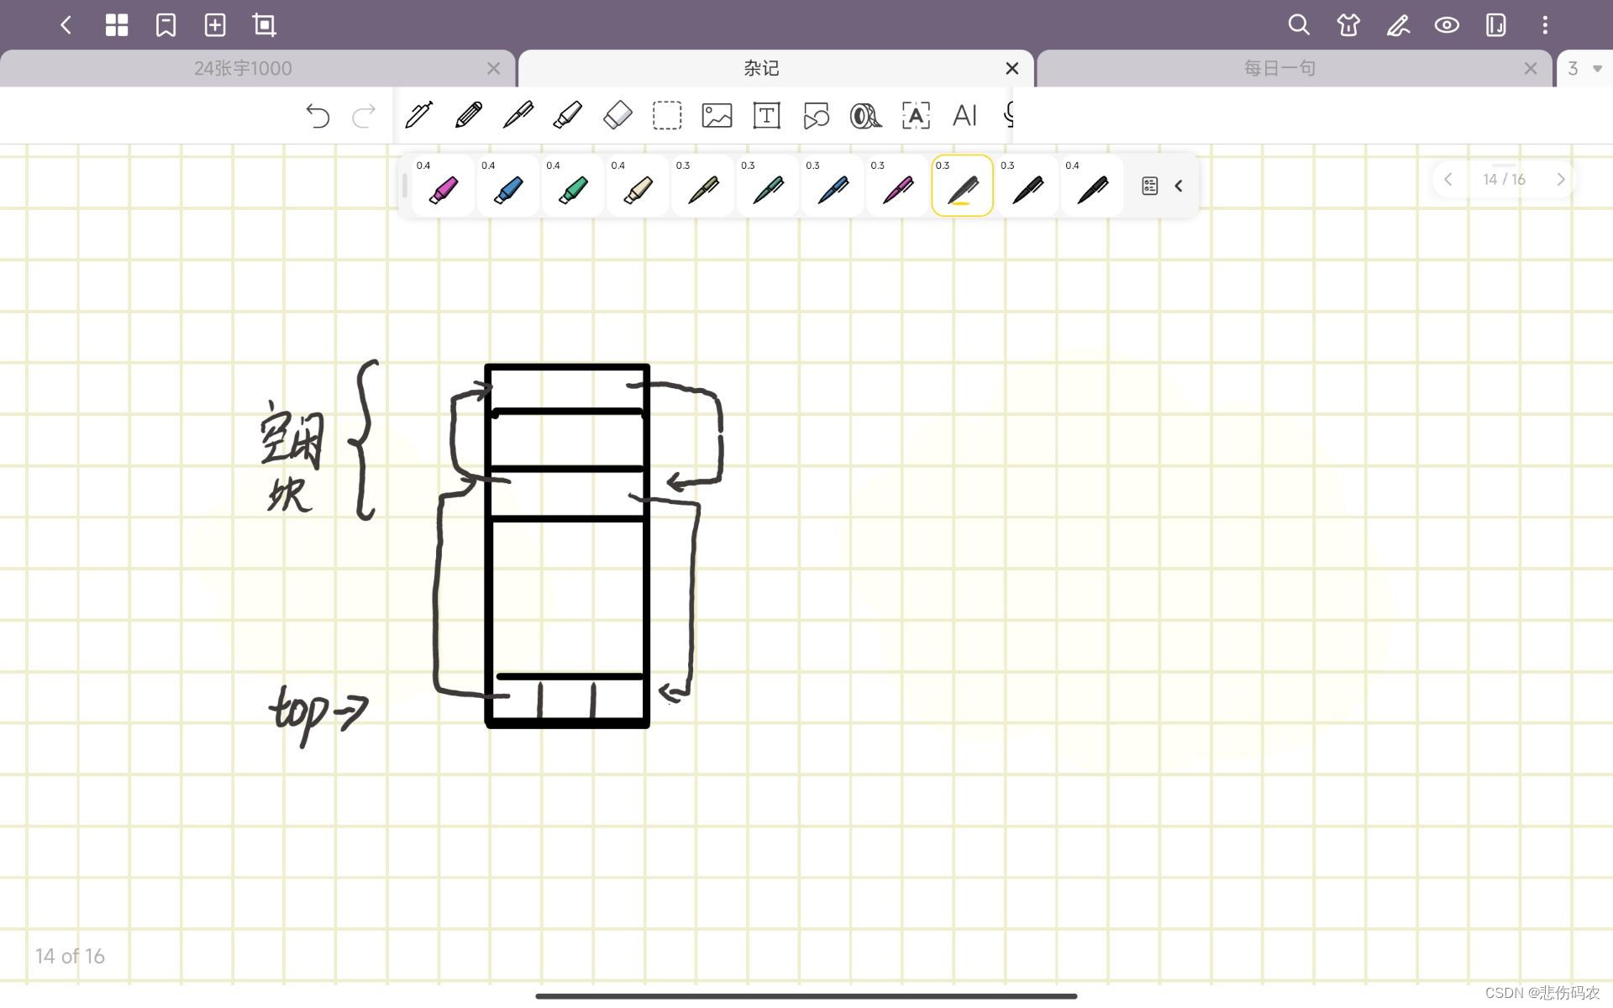Image resolution: width=1613 pixels, height=1008 pixels.
Task: Open the search magnifier icon
Action: pos(1299,25)
